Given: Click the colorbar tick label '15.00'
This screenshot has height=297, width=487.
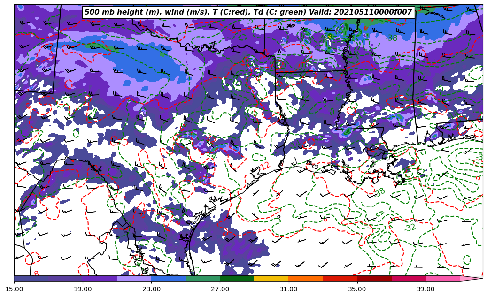Looking at the screenshot, I should tap(14, 289).
